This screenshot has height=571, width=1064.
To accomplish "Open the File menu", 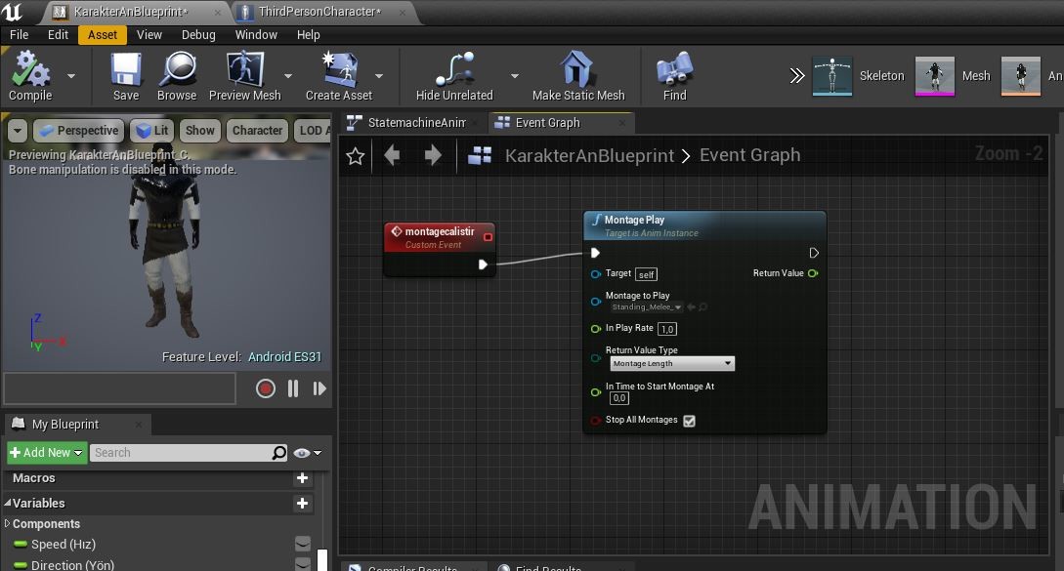I will (x=19, y=34).
